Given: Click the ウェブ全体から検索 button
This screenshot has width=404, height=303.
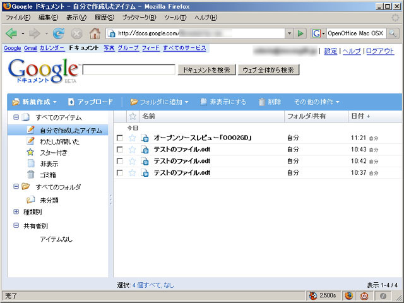Looking at the screenshot, I should tap(268, 70).
